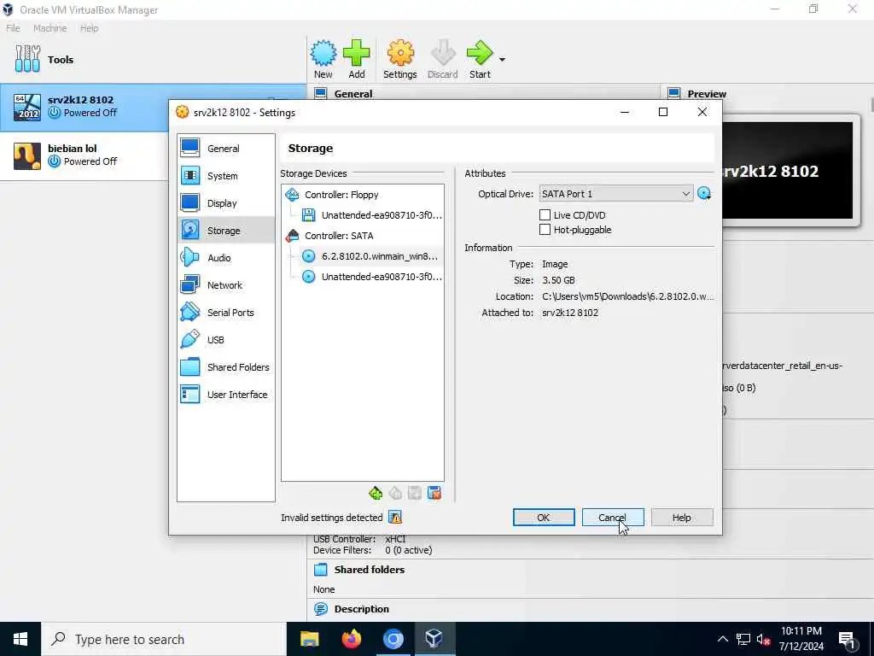Open Chromium browser from the taskbar

[393, 639]
